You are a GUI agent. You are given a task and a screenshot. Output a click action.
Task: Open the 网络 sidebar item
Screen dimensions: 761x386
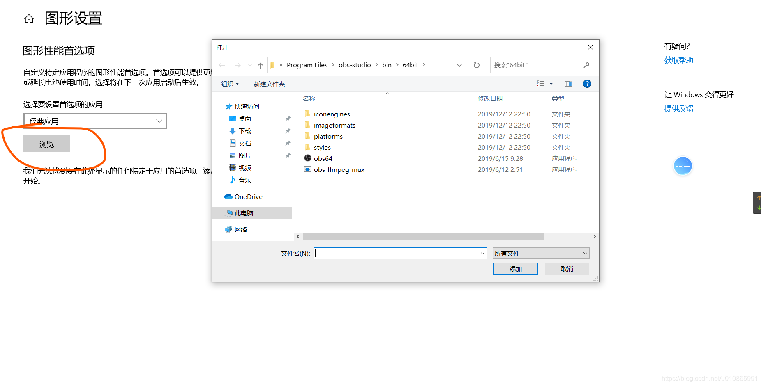(241, 229)
